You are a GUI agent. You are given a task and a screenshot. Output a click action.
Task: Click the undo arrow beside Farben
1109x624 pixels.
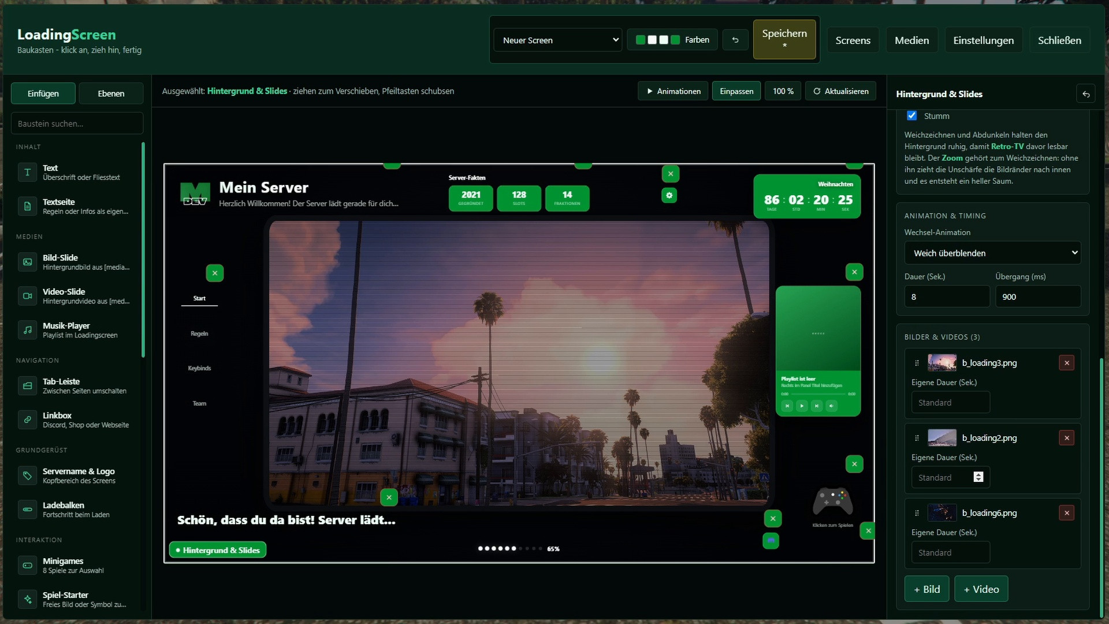[735, 40]
